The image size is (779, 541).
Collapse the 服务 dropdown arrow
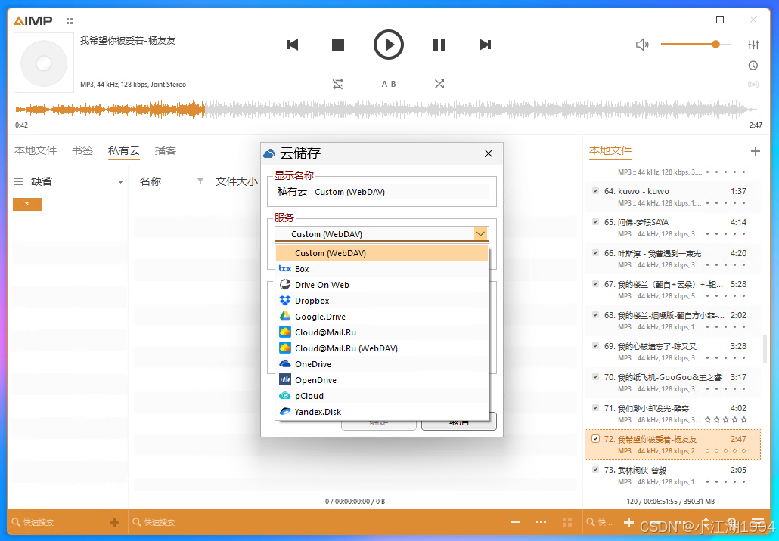pyautogui.click(x=480, y=233)
